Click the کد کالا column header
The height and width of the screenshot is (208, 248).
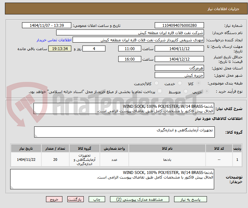pyautogui.click(x=219, y=148)
